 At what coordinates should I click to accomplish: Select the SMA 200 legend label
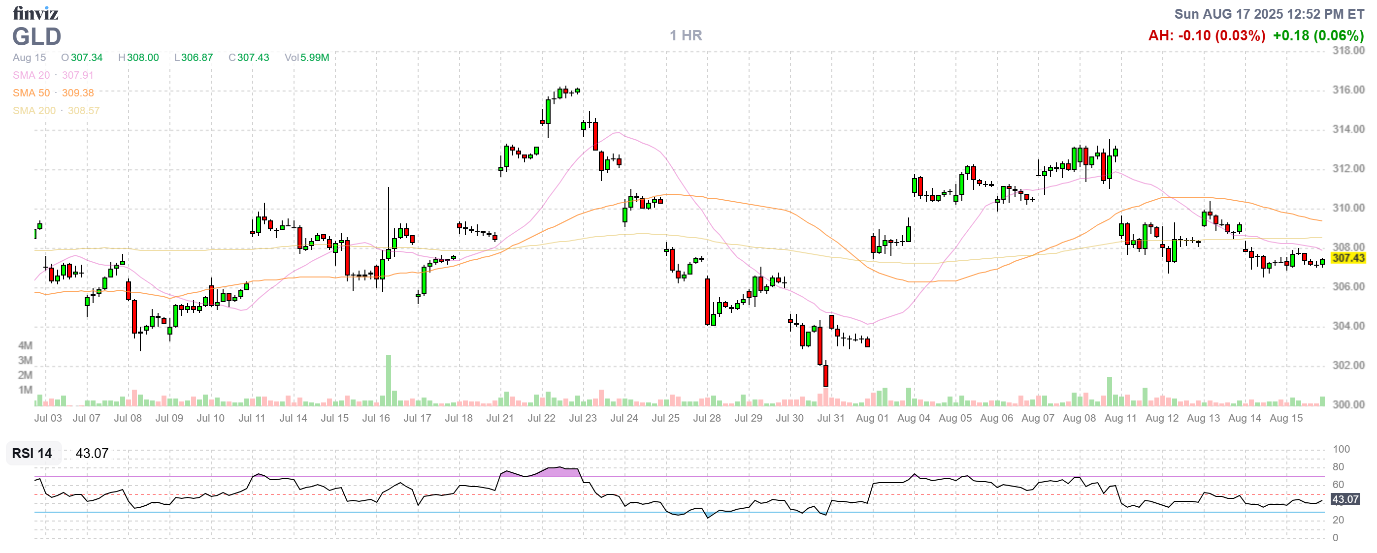coord(33,111)
